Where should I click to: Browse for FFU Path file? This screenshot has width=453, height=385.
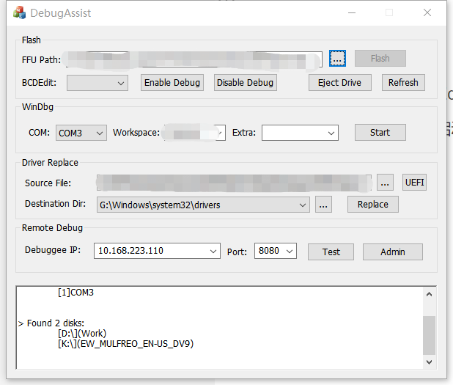(x=337, y=59)
